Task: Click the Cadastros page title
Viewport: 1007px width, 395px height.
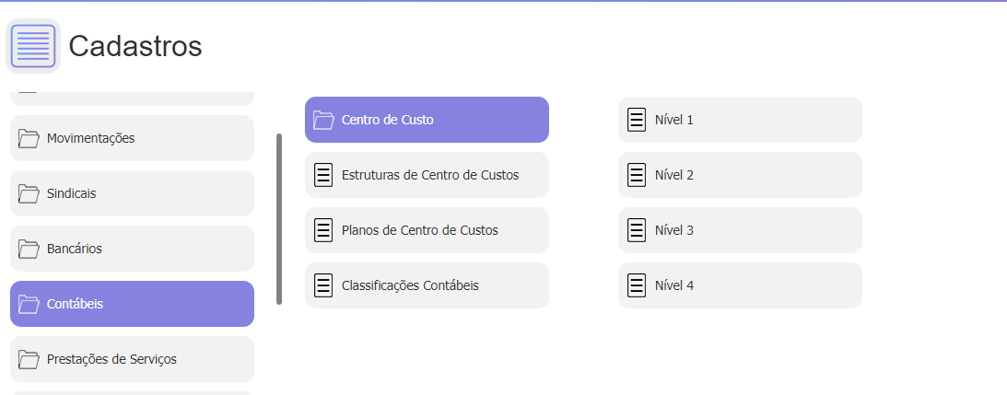Action: click(135, 46)
